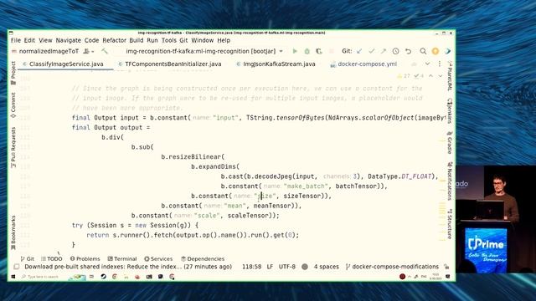The width and height of the screenshot is (536, 301).
Task: Open the Navigate menu
Action: coord(69,40)
